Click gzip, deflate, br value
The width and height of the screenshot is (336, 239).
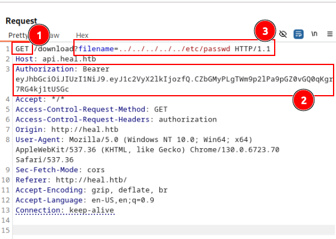[129, 190]
